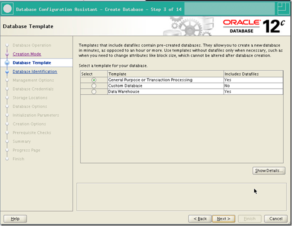Click the disabled Finish button

point(250,219)
